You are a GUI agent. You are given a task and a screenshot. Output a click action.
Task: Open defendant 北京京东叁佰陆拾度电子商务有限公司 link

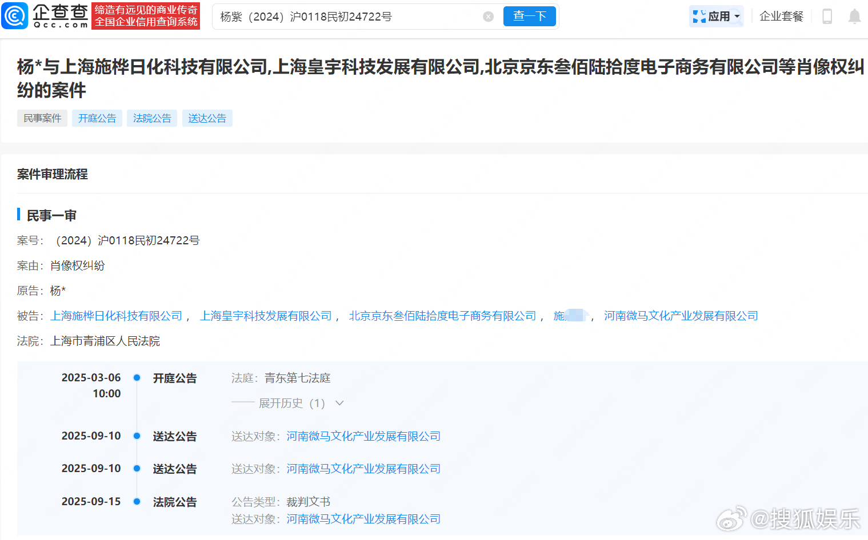(x=443, y=316)
